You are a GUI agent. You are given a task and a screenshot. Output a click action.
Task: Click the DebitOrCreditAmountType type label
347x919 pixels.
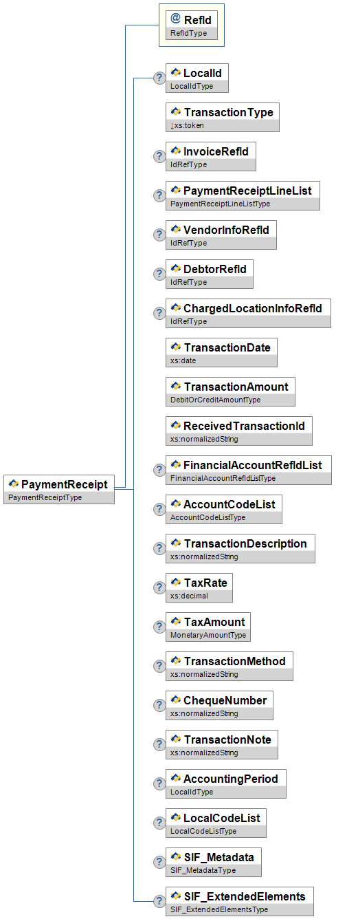click(x=216, y=400)
